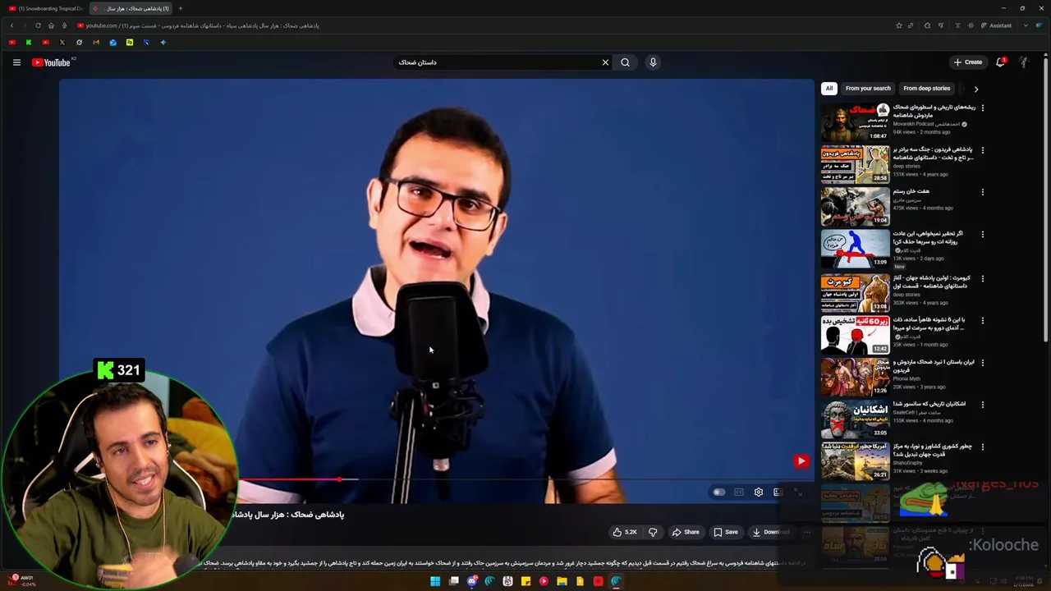Show more filter chips with the arrow
Screen dimensions: 1051x591
click(975, 89)
